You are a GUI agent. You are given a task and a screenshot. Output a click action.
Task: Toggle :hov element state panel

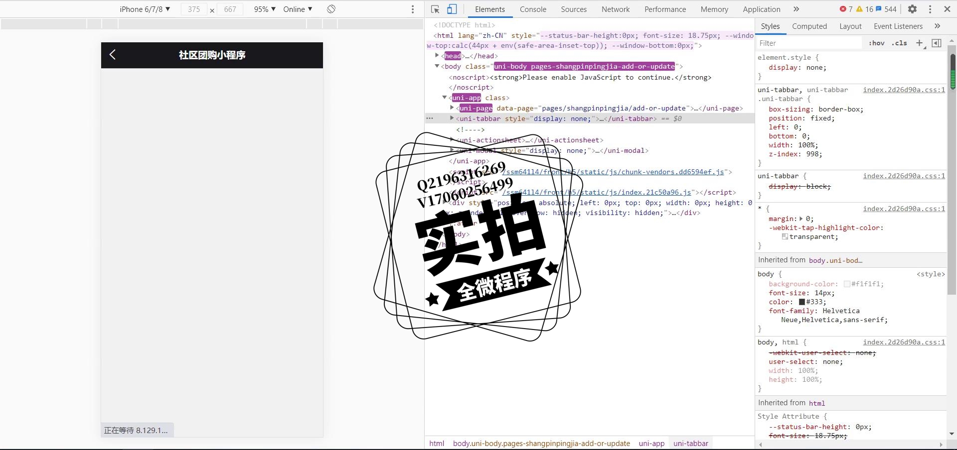(876, 43)
